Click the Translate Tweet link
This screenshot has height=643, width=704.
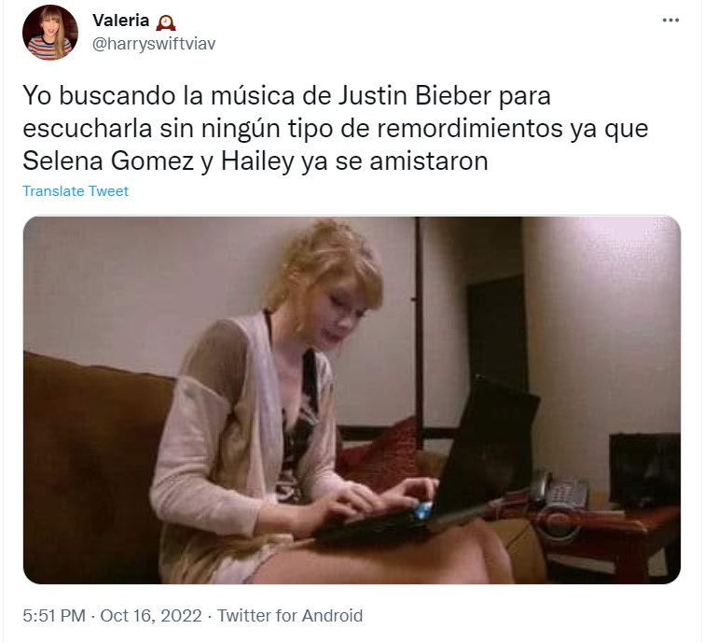coord(76,191)
